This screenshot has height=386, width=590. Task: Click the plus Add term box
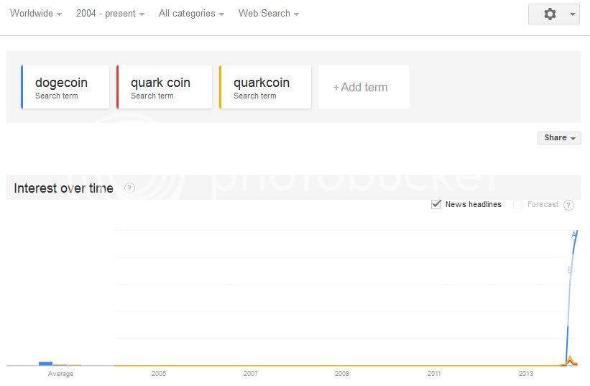coord(364,87)
